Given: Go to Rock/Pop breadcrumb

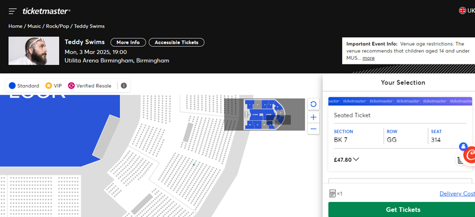Looking at the screenshot, I should point(58,26).
